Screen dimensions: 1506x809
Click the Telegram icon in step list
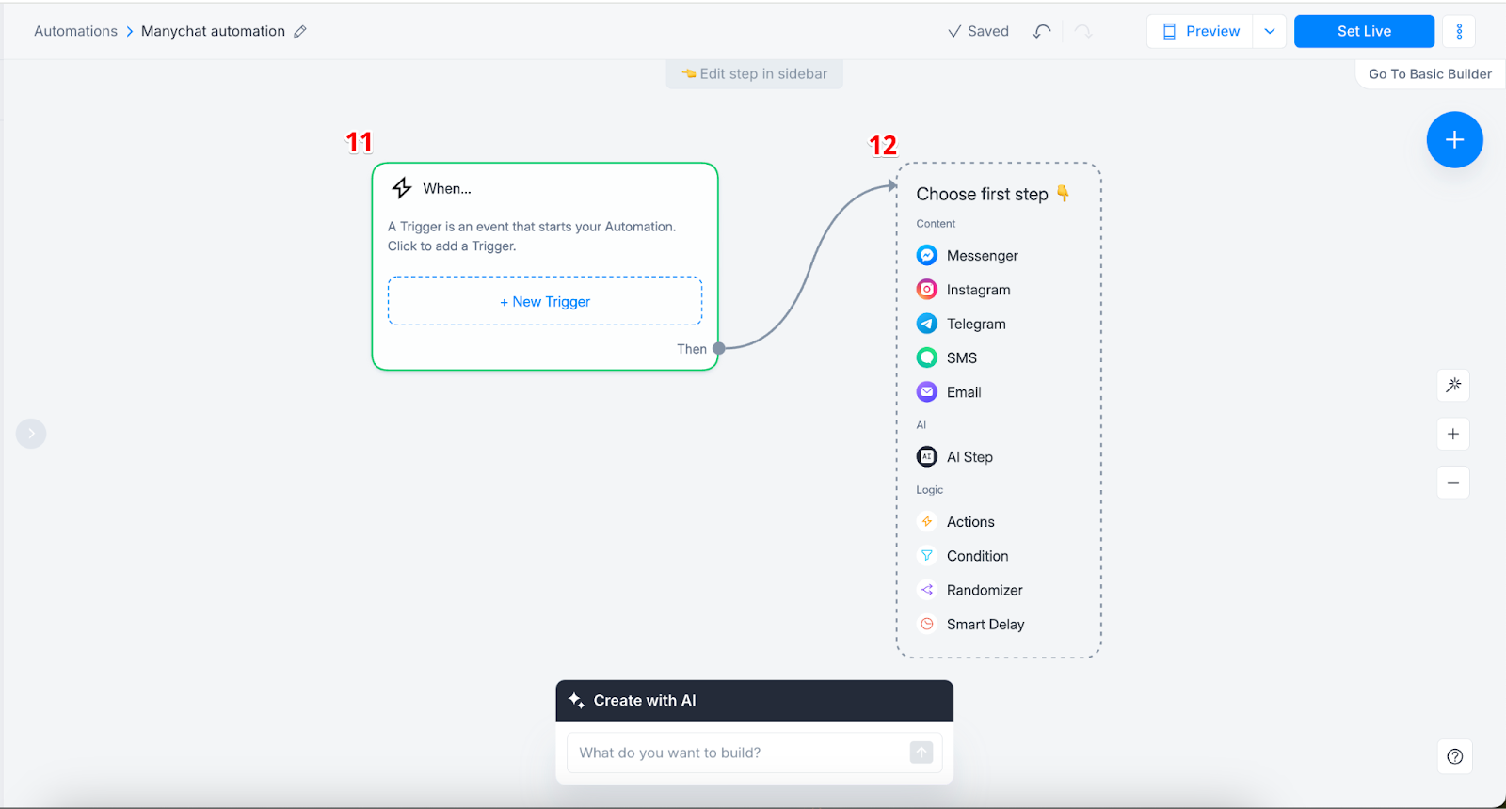[x=927, y=324]
